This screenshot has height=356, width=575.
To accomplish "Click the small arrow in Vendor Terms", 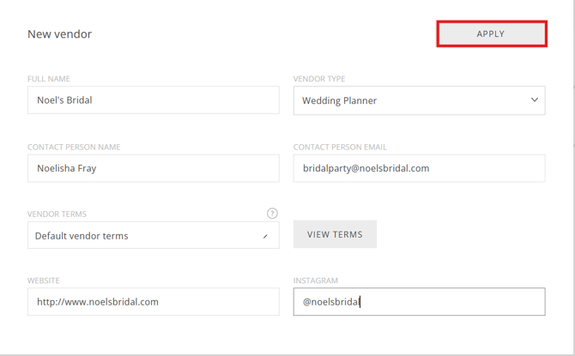I will click(265, 236).
